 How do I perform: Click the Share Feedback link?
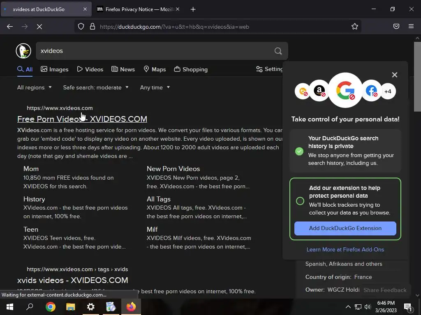[x=385, y=290]
